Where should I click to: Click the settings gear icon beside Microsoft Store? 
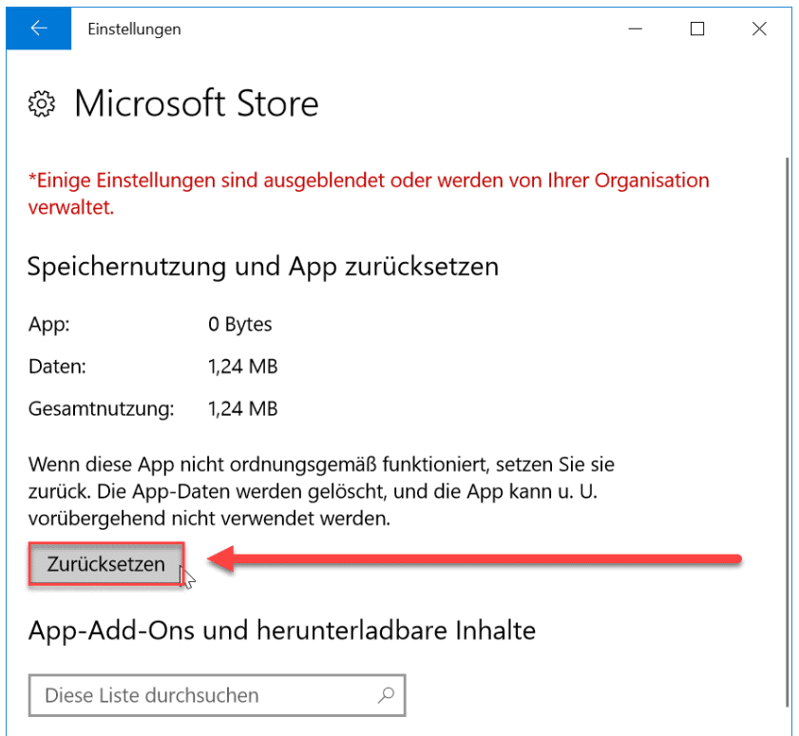point(41,104)
